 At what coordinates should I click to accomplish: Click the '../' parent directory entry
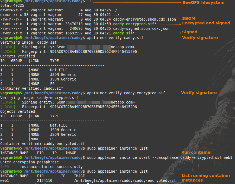click(116, 15)
